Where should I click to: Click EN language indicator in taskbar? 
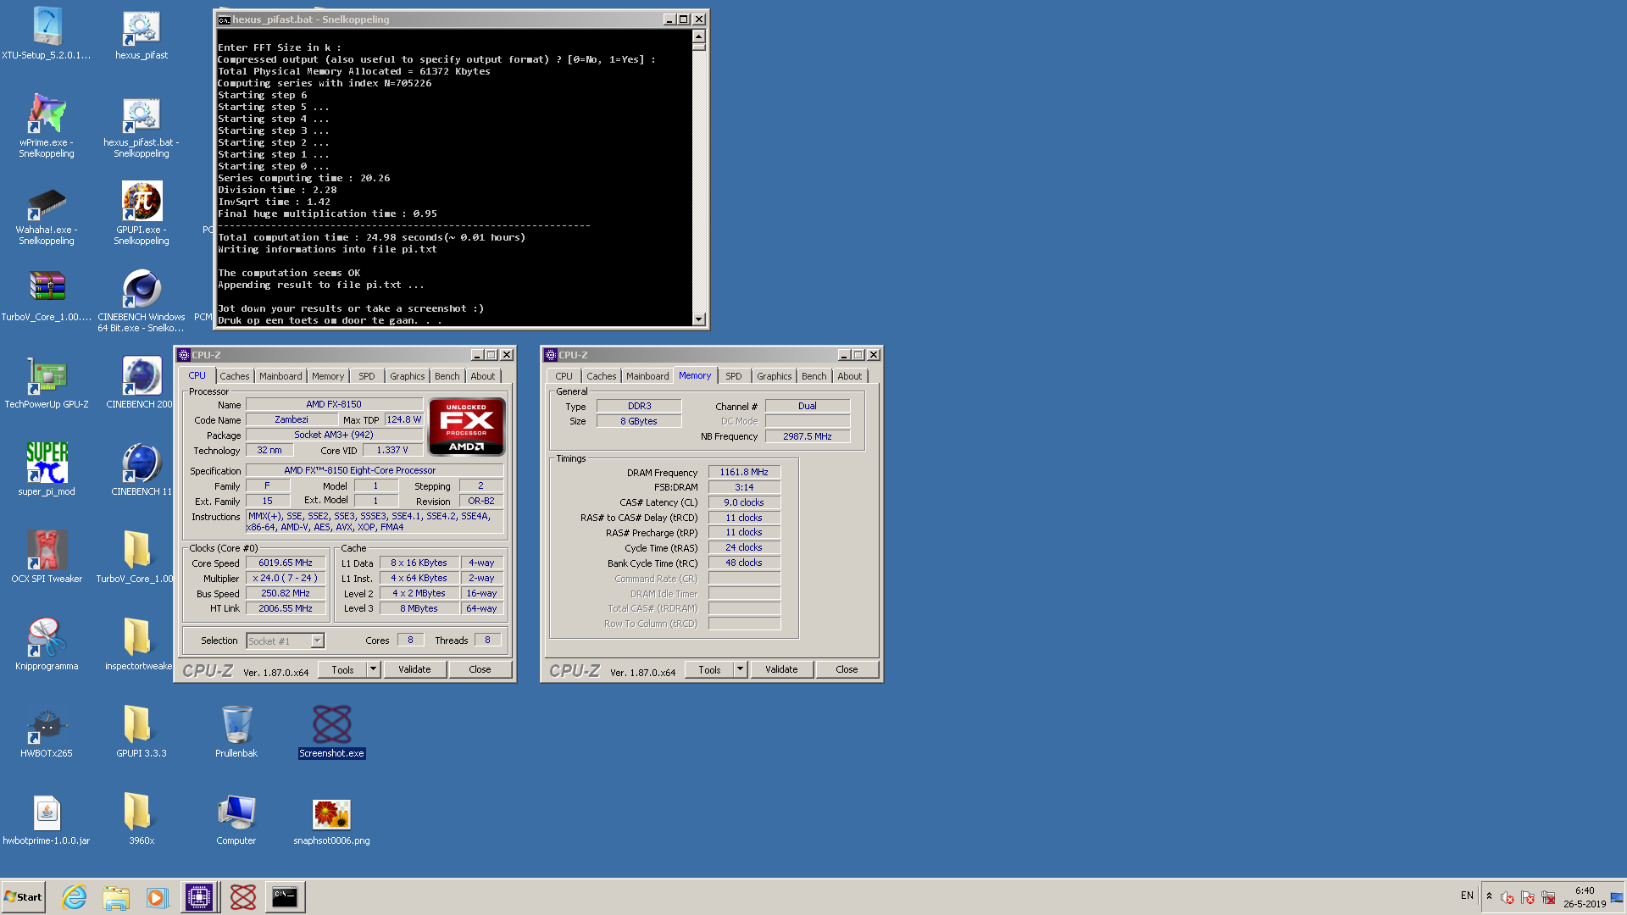click(x=1467, y=896)
